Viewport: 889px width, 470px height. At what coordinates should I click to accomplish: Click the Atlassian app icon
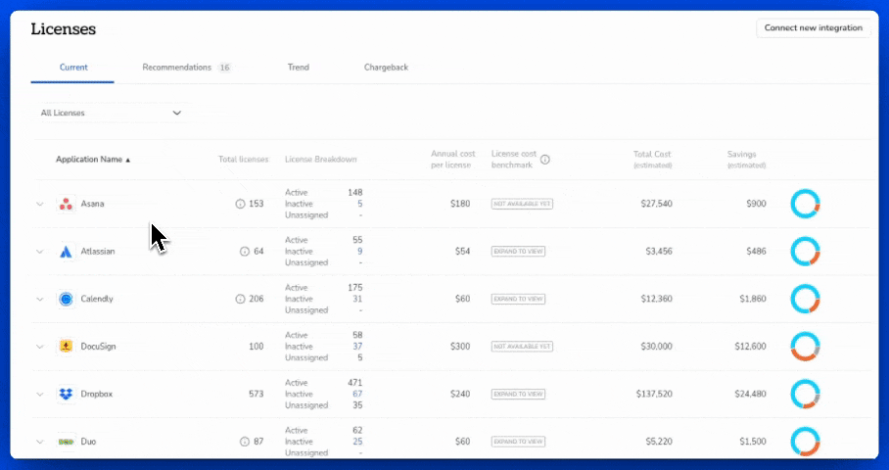[x=66, y=252]
